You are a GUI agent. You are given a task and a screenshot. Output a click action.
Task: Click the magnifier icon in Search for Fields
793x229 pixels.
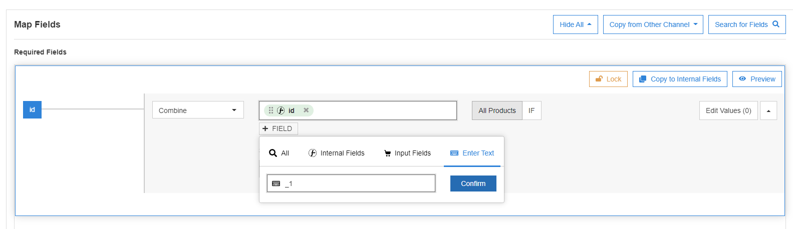775,24
